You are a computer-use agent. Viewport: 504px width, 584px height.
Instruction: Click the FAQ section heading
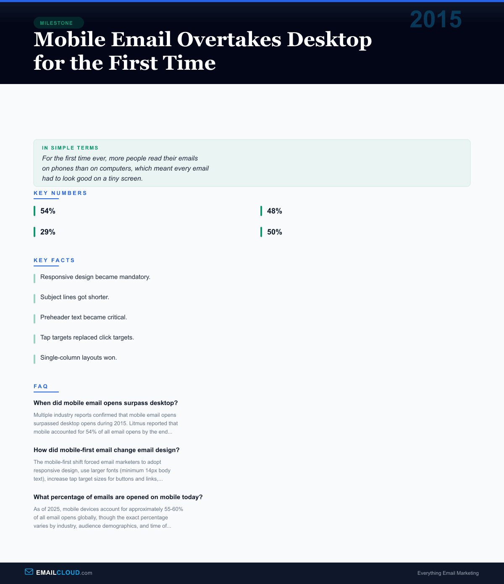pyautogui.click(x=41, y=387)
